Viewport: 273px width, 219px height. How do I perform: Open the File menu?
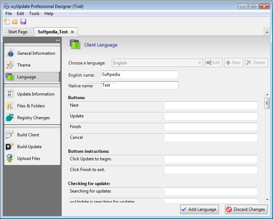click(x=9, y=14)
